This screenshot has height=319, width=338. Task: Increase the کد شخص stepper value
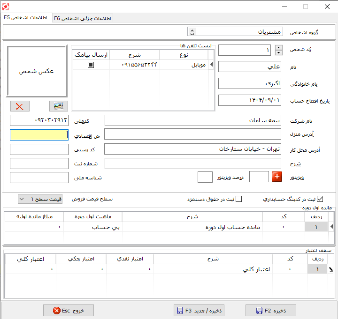278,47
